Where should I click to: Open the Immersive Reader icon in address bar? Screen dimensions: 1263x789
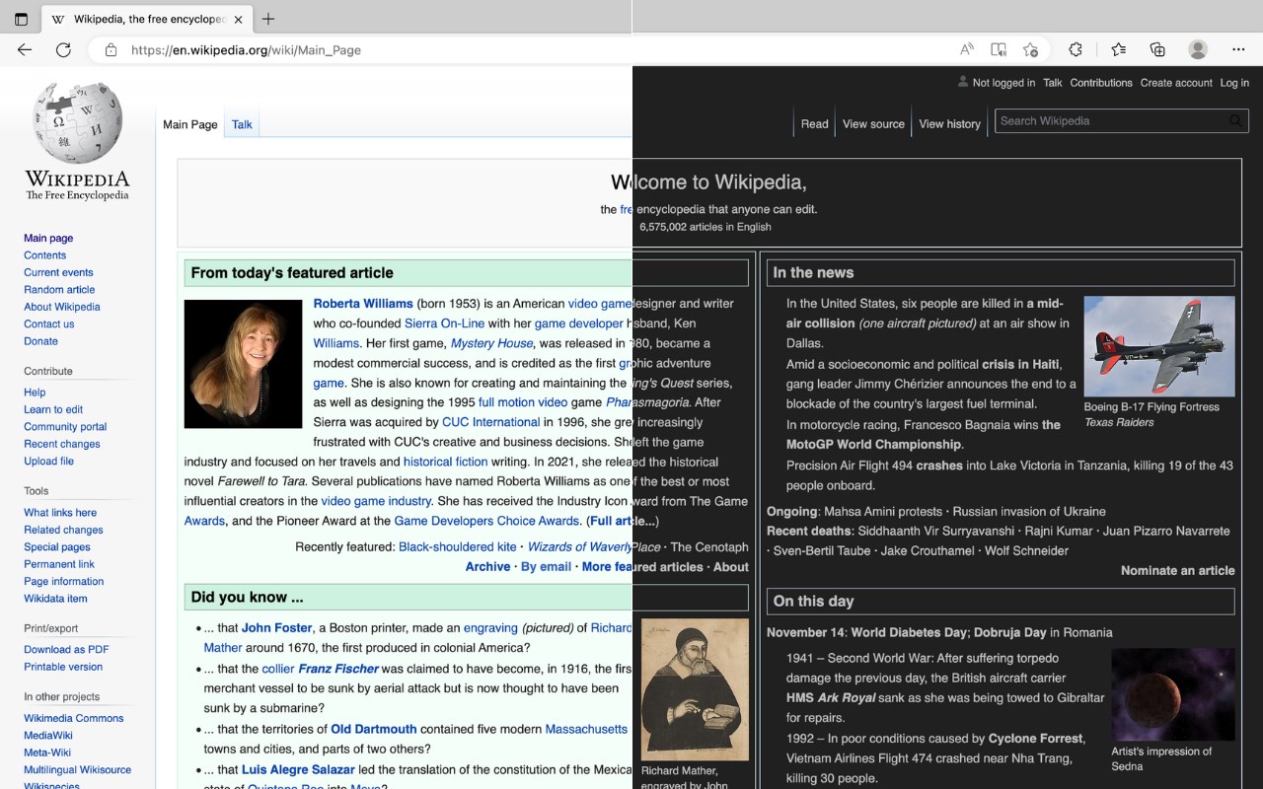999,49
